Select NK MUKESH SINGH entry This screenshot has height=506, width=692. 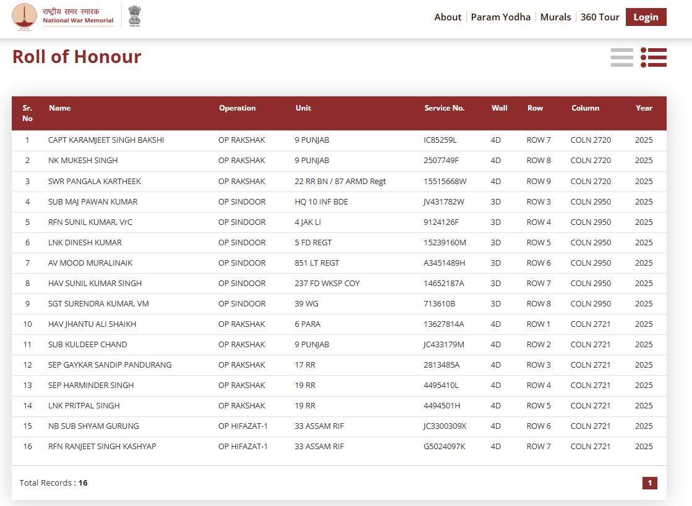coord(83,161)
